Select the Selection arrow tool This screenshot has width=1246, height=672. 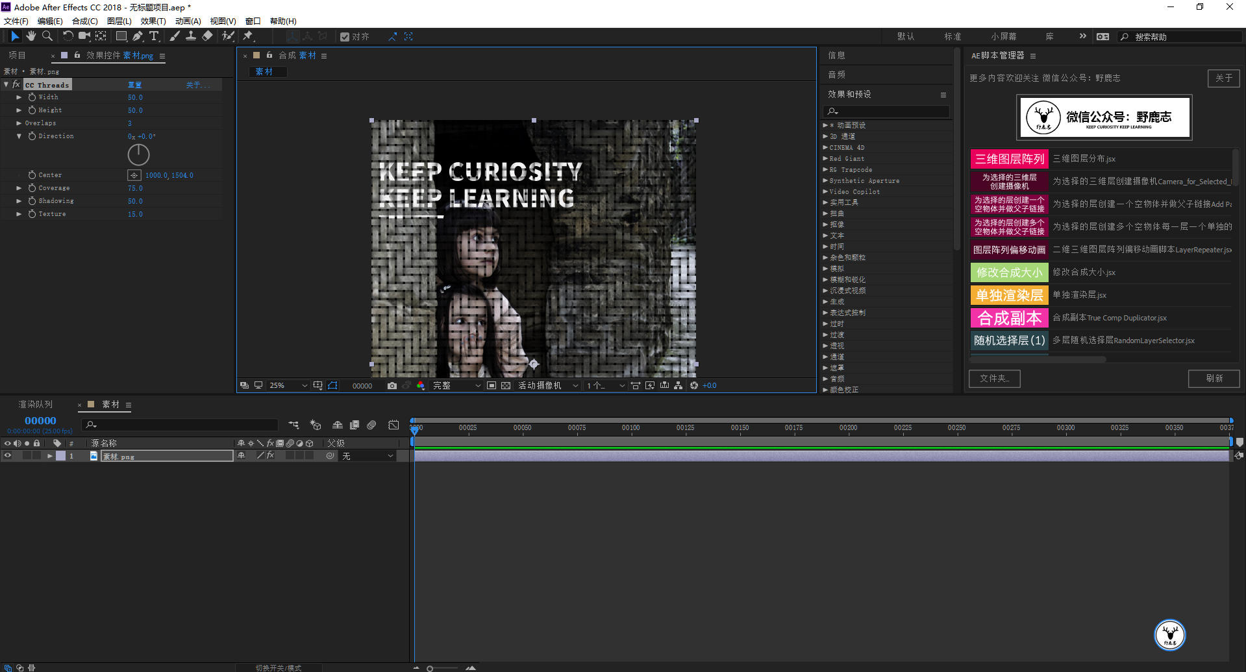pyautogui.click(x=15, y=36)
